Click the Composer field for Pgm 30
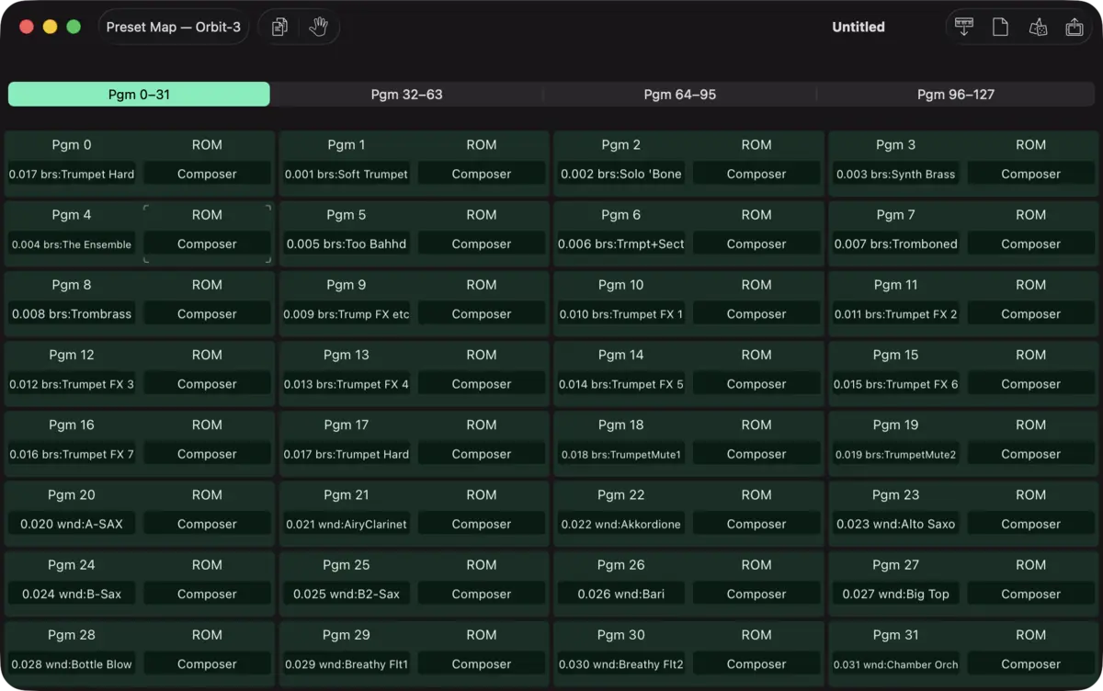The height and width of the screenshot is (691, 1103). pyautogui.click(x=756, y=663)
